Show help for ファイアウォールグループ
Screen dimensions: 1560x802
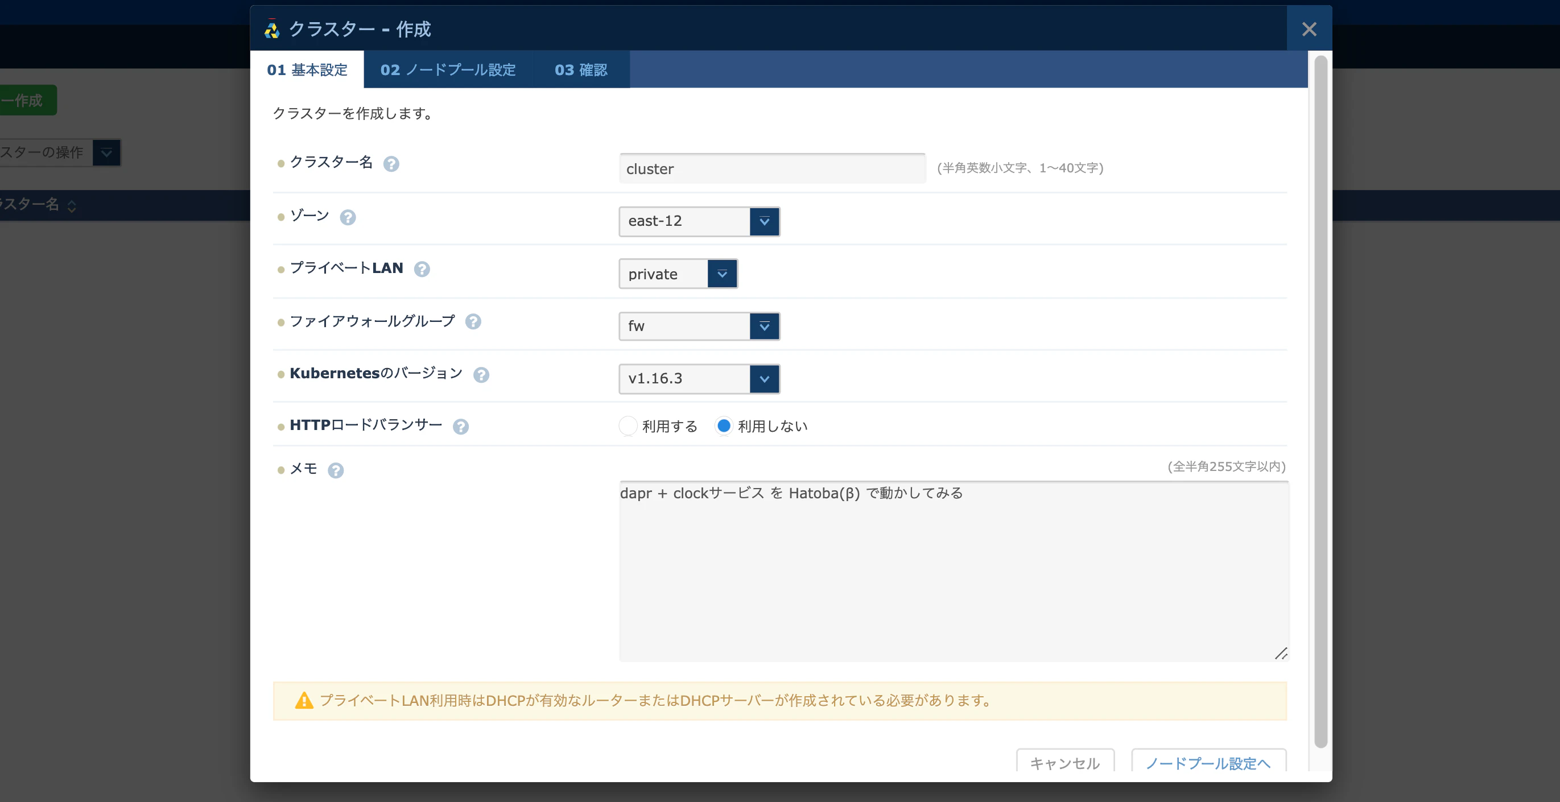point(473,322)
